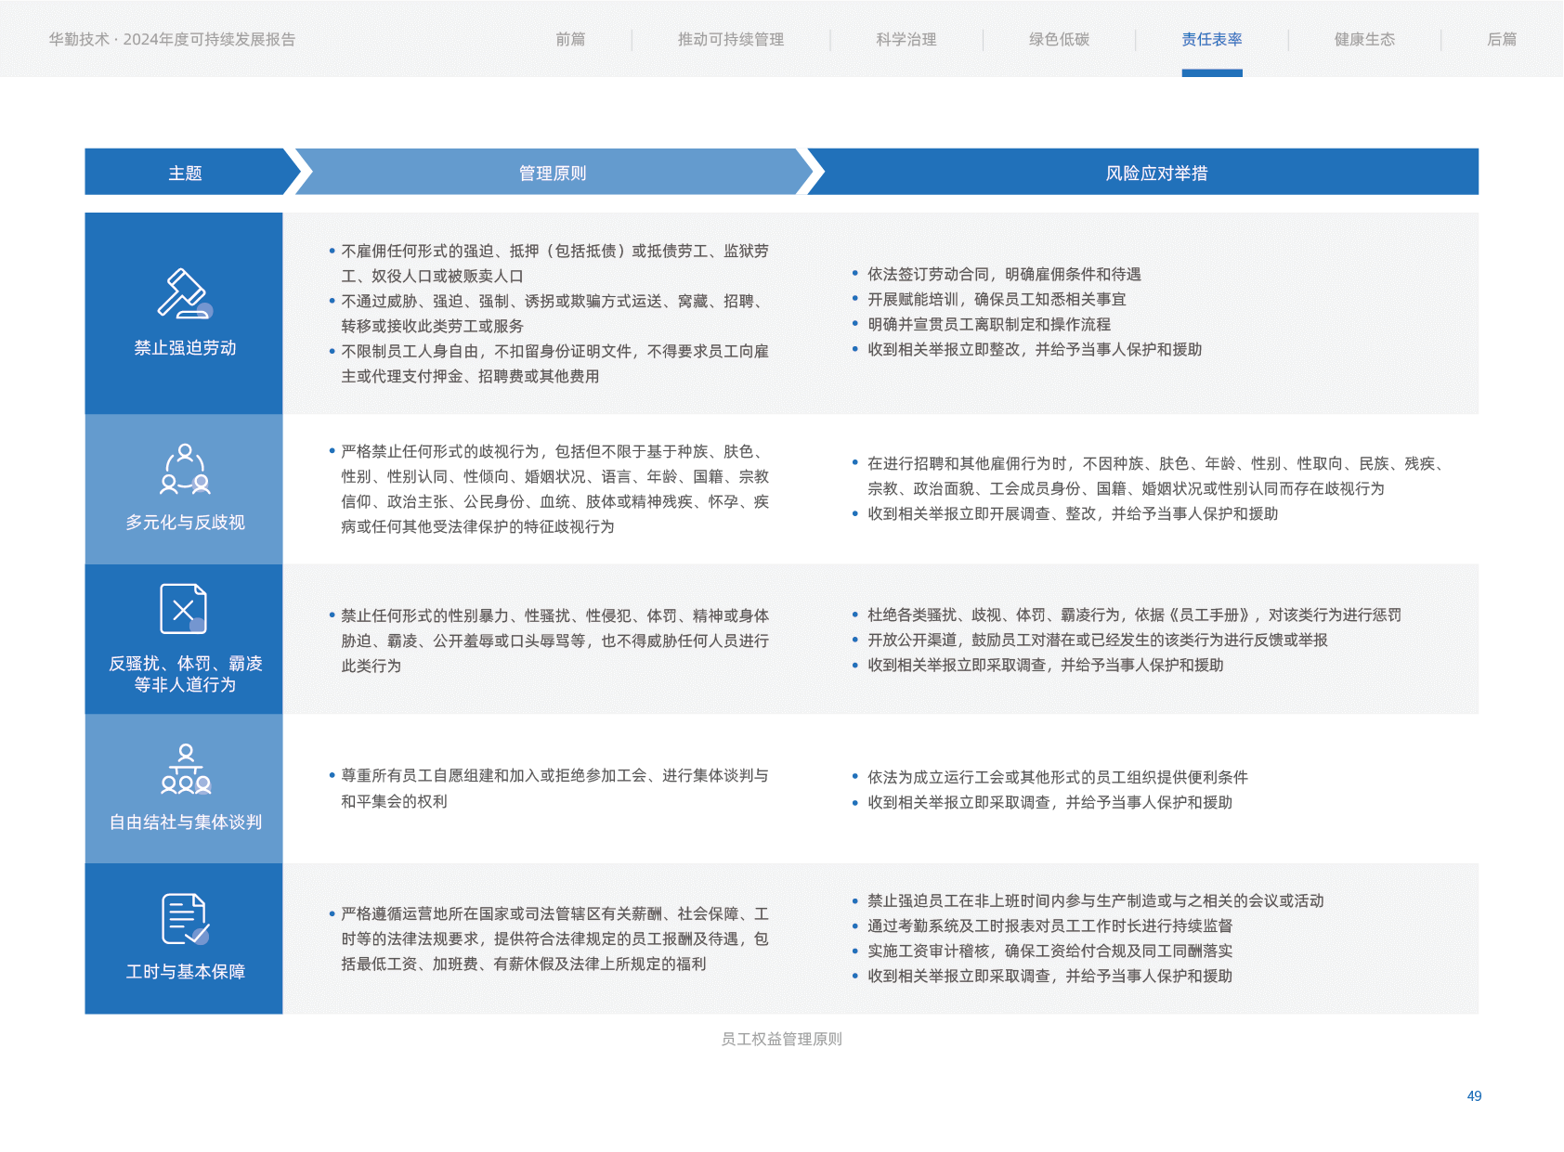Click the 员工权益管理原则 table caption
The height and width of the screenshot is (1152, 1564).
pos(781,1039)
